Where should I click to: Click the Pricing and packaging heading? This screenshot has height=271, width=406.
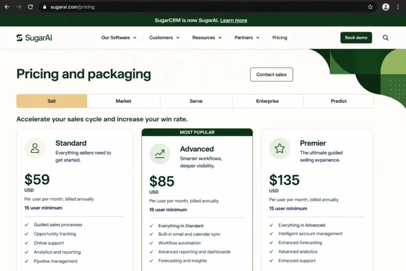tap(84, 74)
